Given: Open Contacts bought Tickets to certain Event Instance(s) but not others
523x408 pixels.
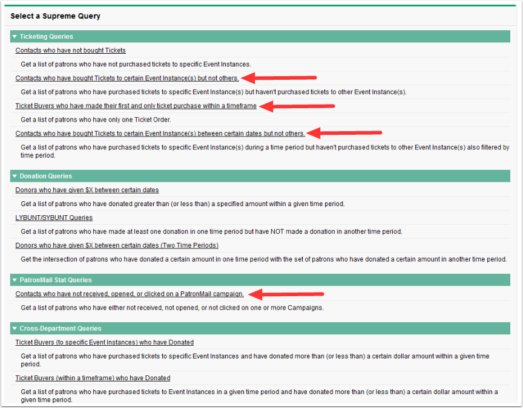Looking at the screenshot, I should [x=127, y=78].
